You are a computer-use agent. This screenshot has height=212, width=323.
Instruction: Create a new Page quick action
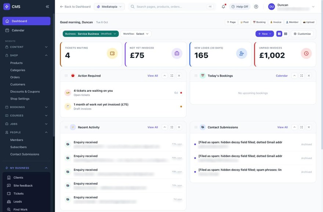[231, 22]
